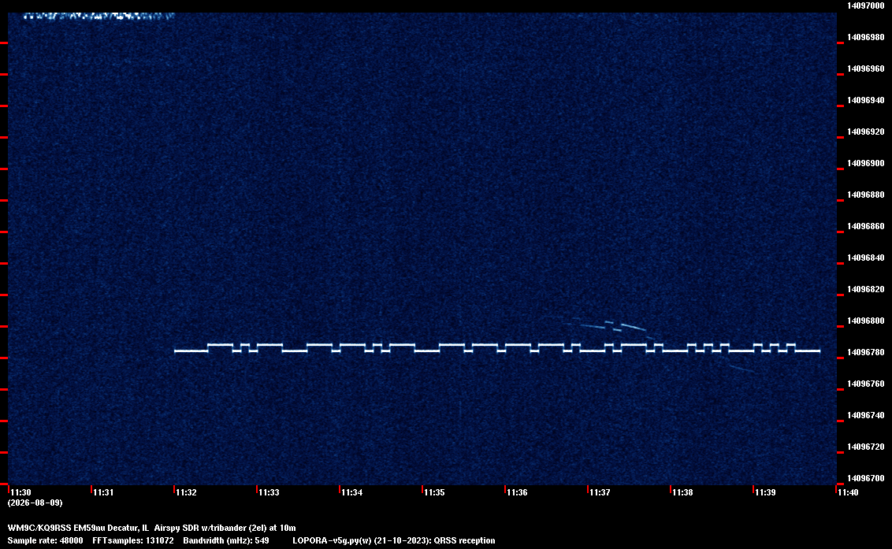Click the 14096700 frequency label

(x=866, y=478)
